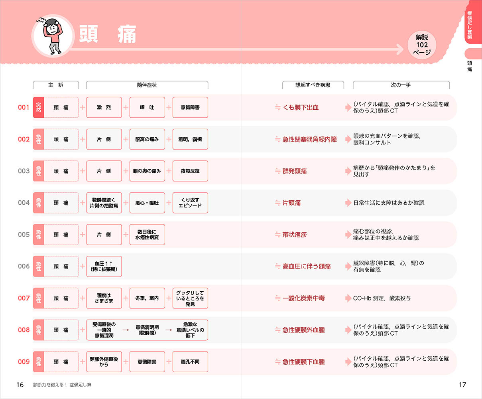Image resolution: width=482 pixels, height=399 pixels.
Task: Click the ≒ symbol before くも膜下出血
Action: 277,107
